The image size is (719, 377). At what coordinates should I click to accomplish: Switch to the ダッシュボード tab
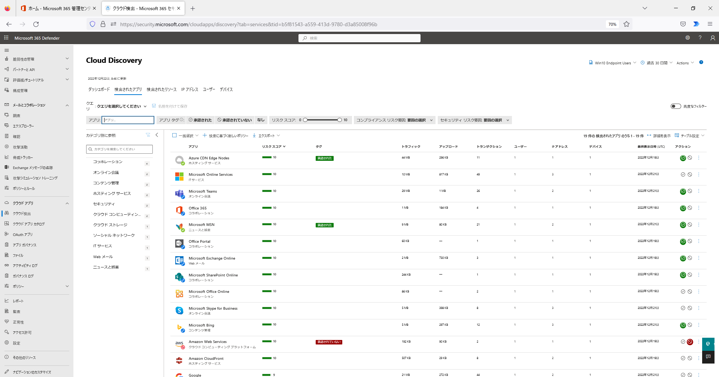[x=99, y=89]
